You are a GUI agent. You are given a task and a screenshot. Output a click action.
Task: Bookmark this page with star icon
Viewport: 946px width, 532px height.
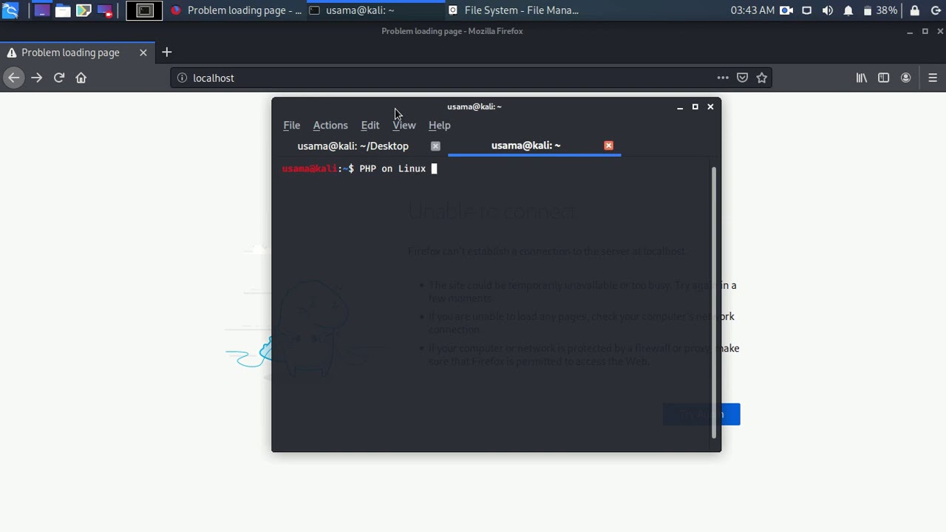point(762,78)
